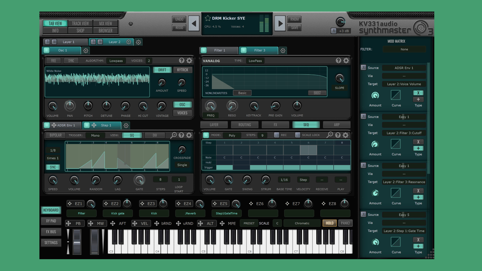
Task: Click the favorite star next to DRM Kicker SYE
Action: coord(208,18)
